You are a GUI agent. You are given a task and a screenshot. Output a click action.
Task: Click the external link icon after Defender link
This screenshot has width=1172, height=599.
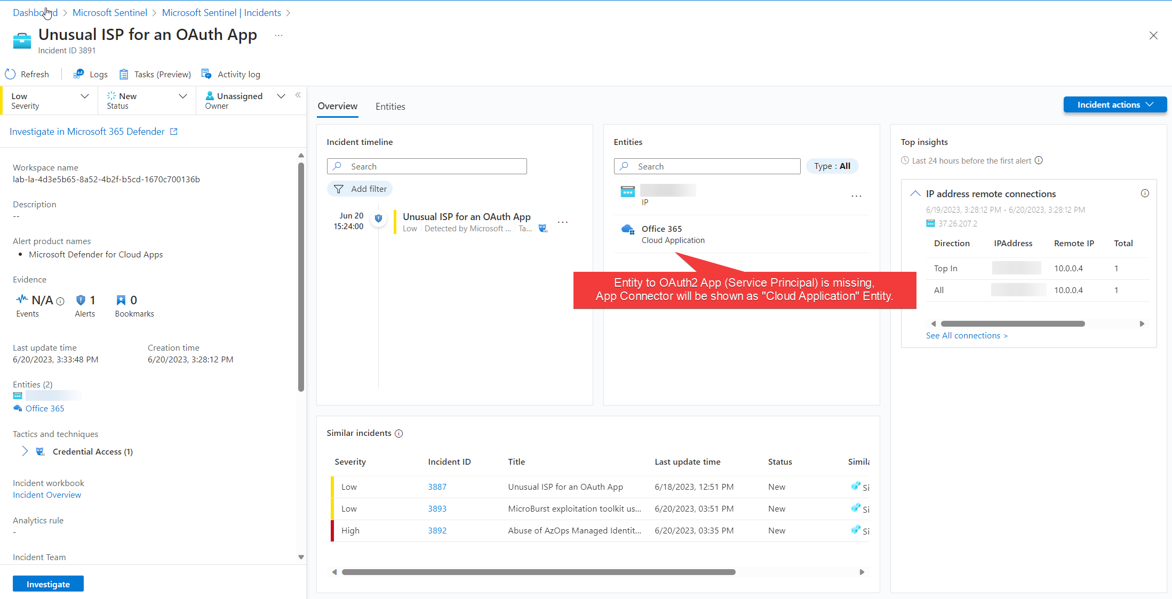pos(173,132)
